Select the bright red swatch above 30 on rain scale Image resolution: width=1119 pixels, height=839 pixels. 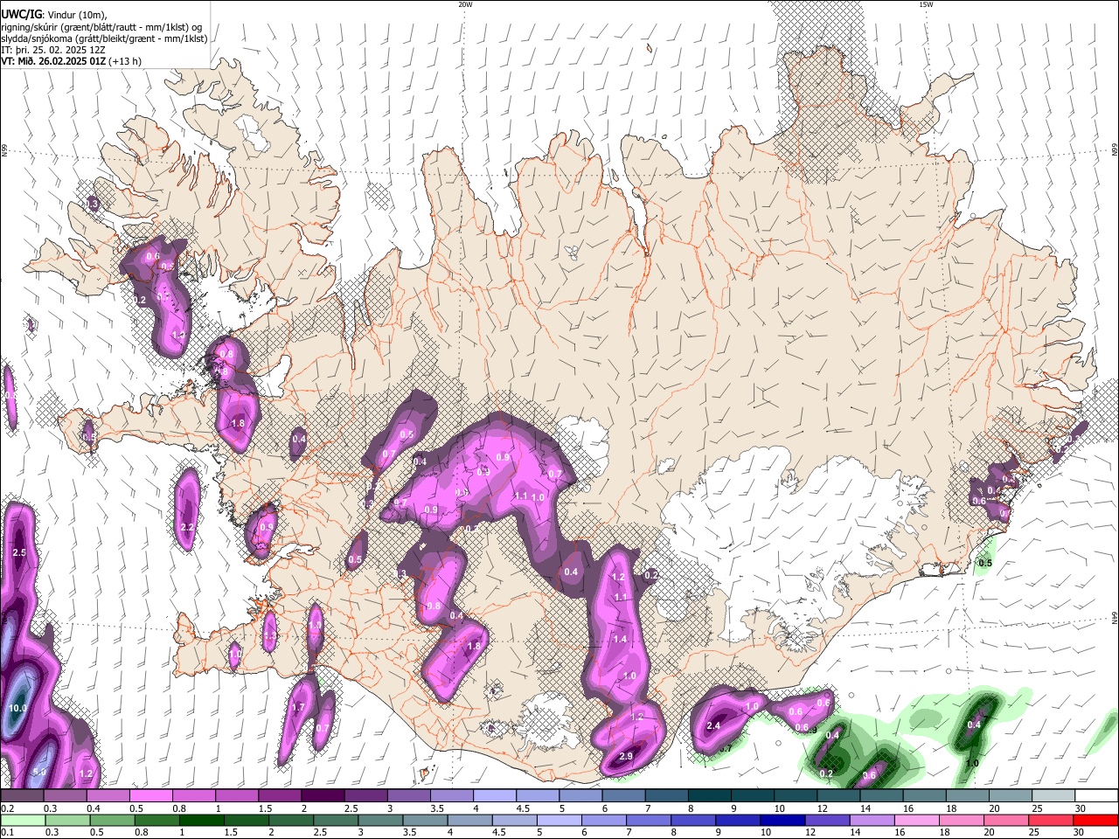[x=1096, y=820]
